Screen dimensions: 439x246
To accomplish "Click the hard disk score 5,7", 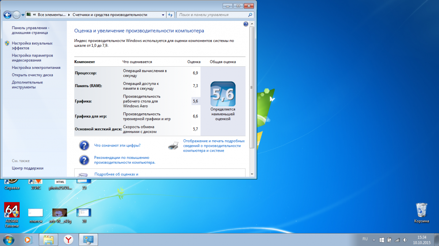I will pyautogui.click(x=195, y=129).
